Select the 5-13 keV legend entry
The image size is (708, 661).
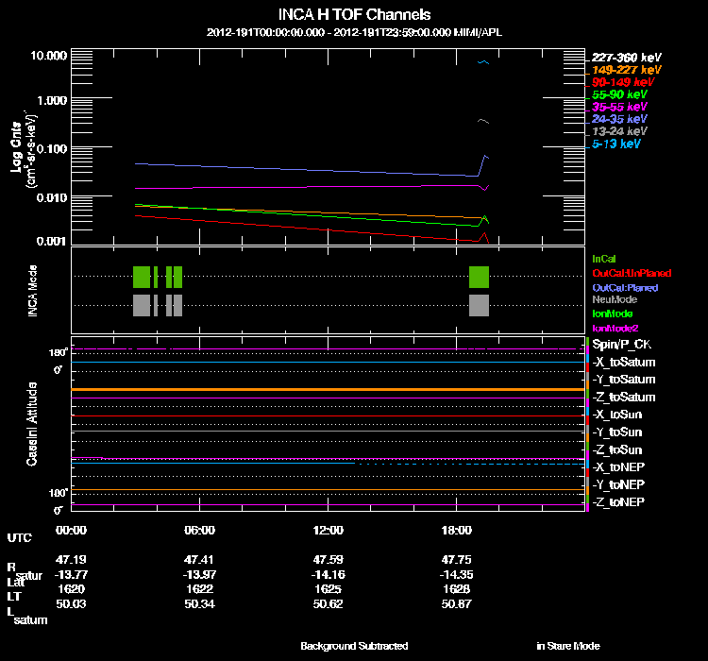point(617,144)
